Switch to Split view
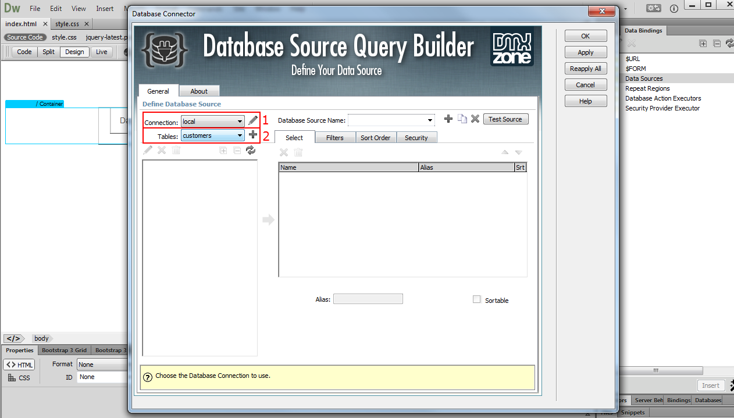The width and height of the screenshot is (734, 418). pos(48,52)
